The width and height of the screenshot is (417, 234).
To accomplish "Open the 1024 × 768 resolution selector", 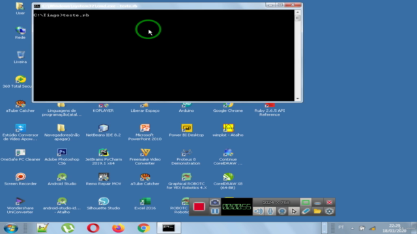I will pyautogui.click(x=276, y=202).
